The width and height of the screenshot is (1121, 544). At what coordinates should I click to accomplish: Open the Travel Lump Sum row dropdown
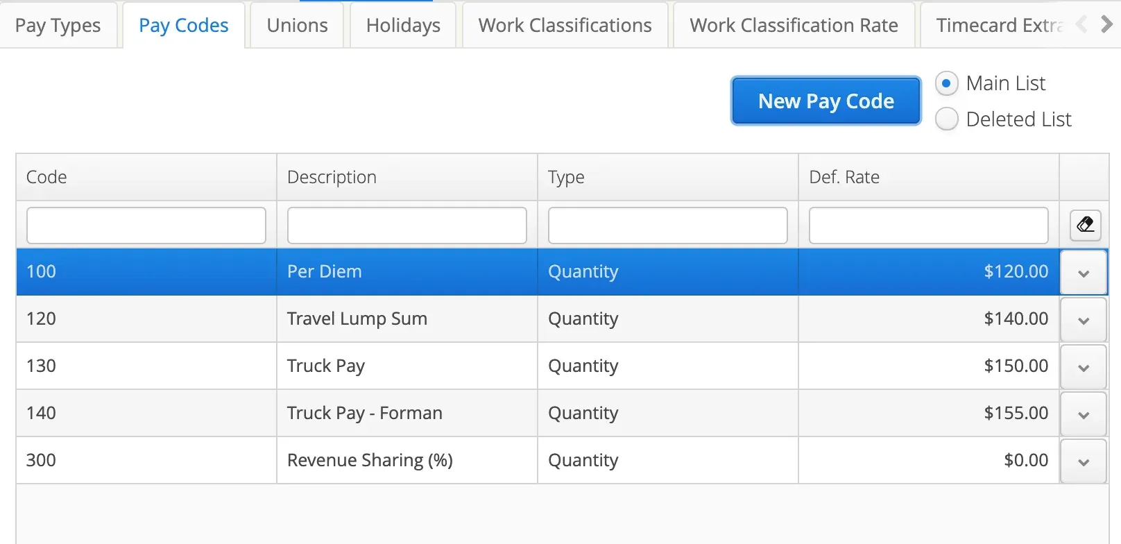coord(1084,320)
